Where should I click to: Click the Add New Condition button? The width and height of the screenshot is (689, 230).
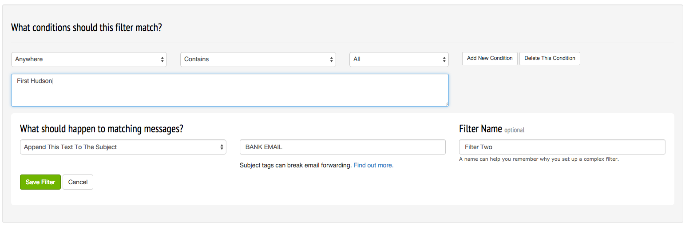pos(490,59)
